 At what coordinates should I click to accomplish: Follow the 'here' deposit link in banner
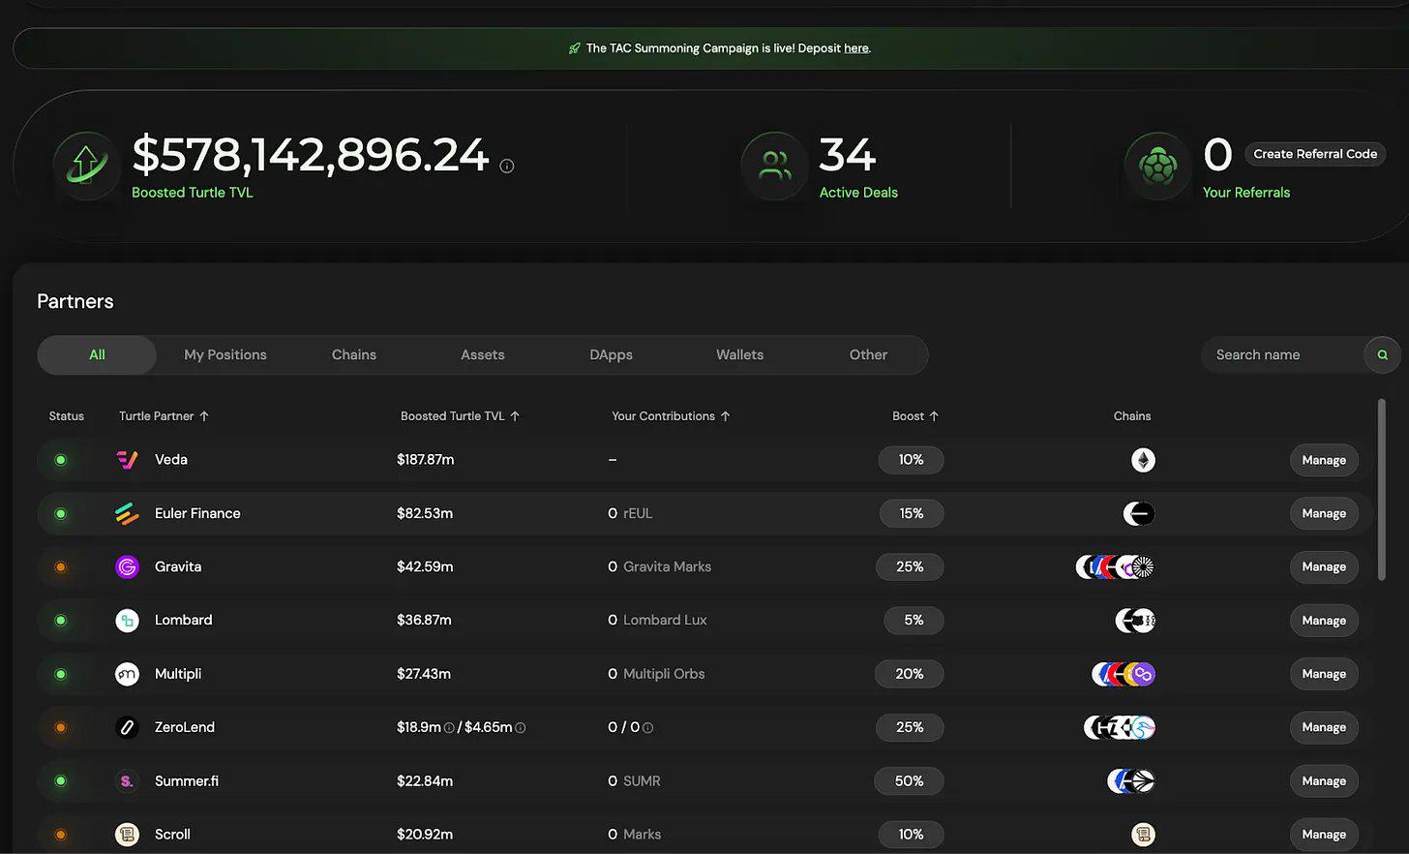tap(855, 48)
